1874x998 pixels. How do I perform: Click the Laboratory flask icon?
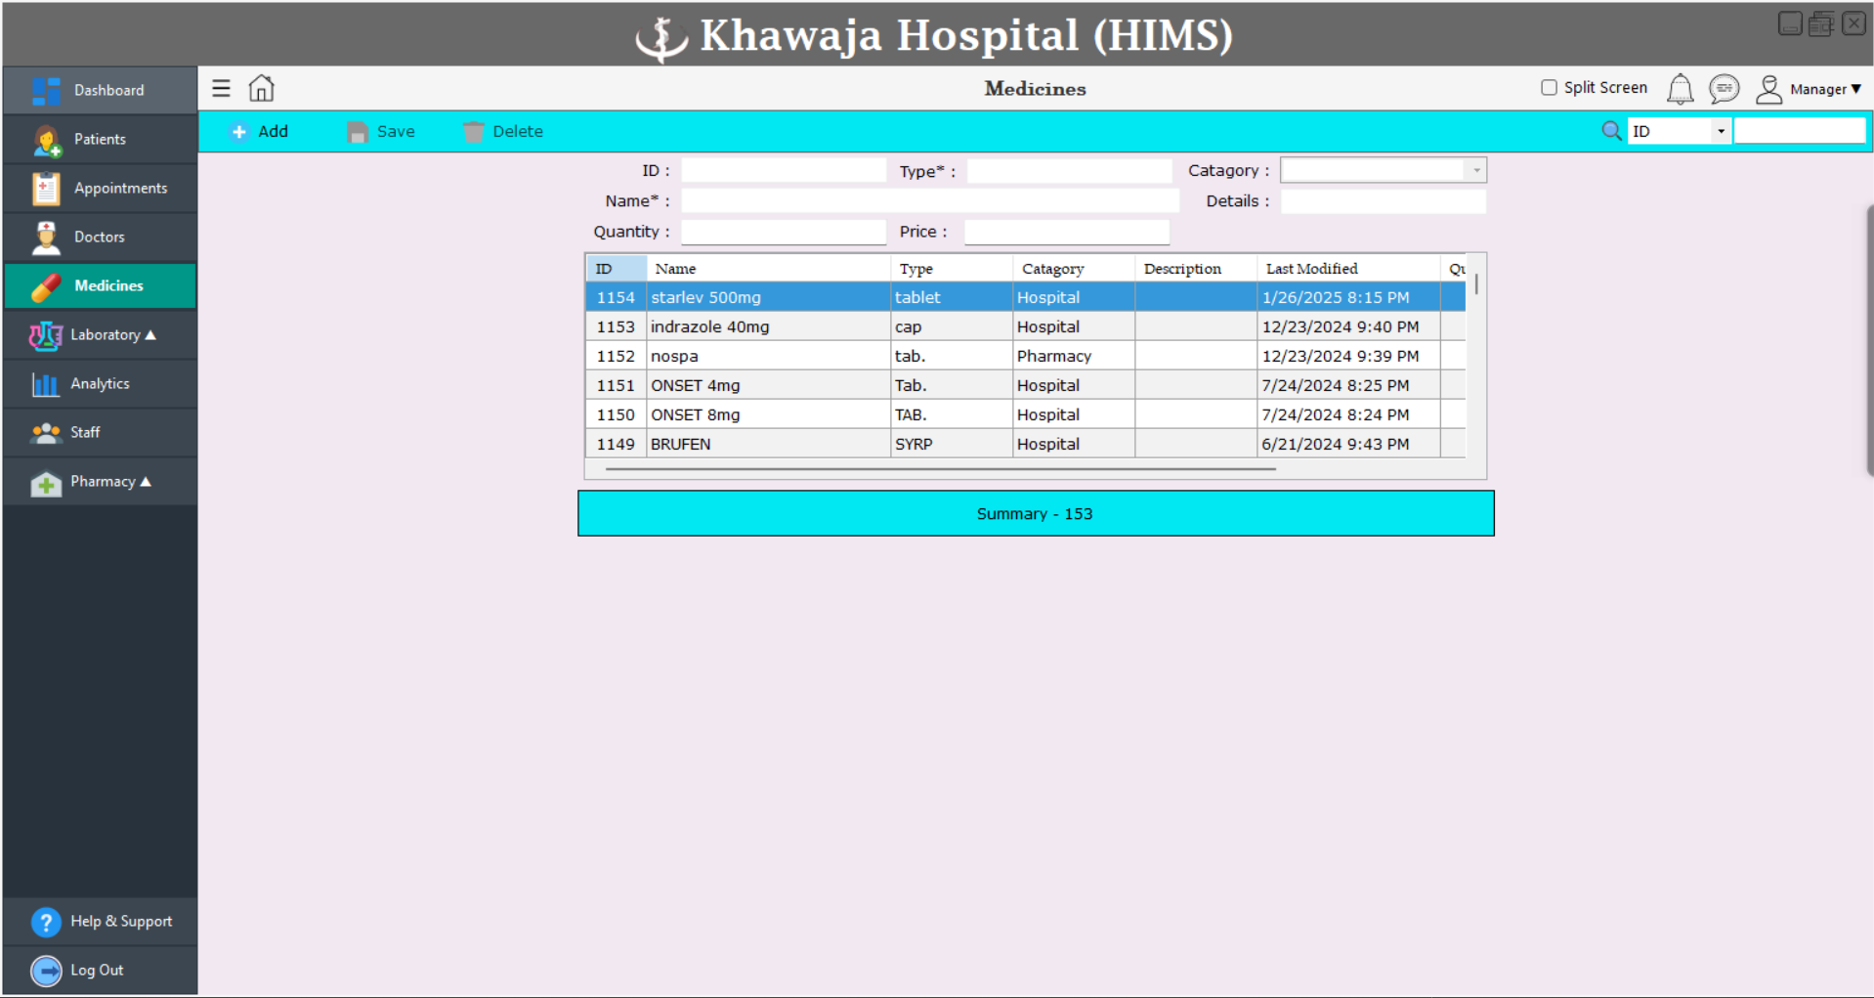[46, 335]
